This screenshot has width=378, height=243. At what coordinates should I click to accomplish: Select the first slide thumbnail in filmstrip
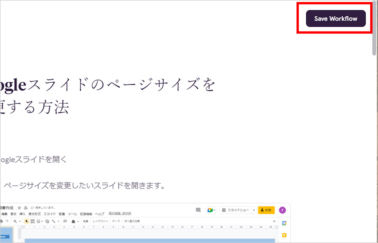tap(6, 235)
